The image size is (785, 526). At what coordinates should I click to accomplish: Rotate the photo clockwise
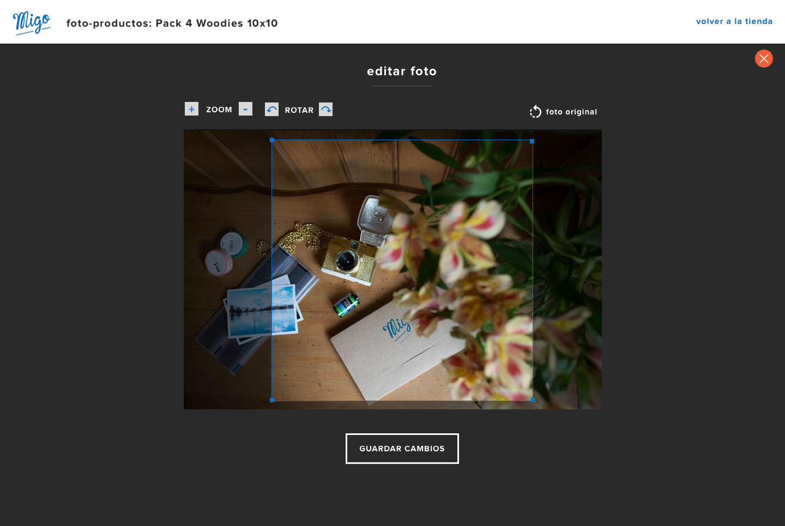325,110
